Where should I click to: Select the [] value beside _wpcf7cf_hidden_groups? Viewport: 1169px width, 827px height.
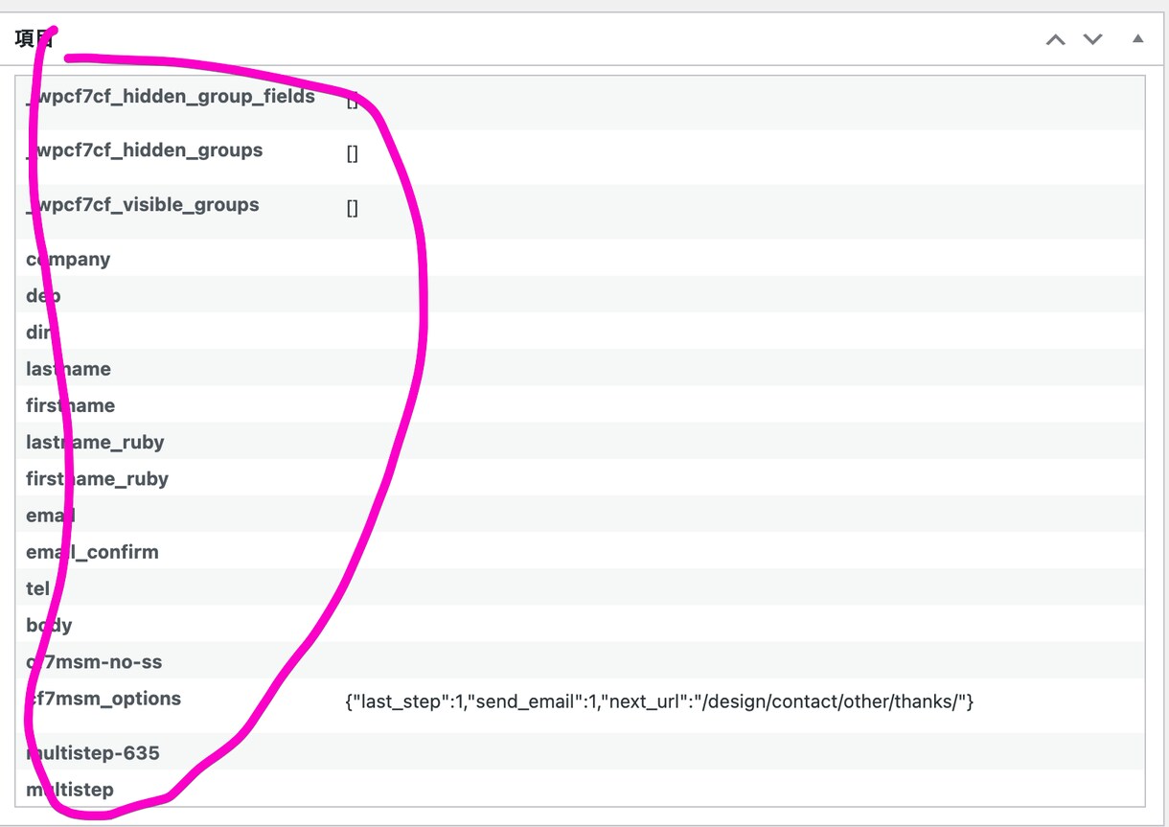(x=353, y=153)
